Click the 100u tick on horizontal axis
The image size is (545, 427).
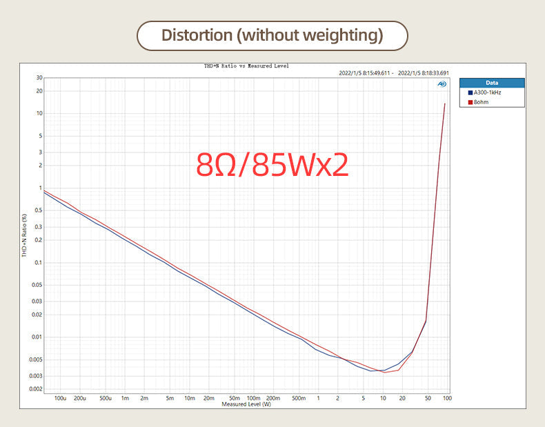(60, 398)
